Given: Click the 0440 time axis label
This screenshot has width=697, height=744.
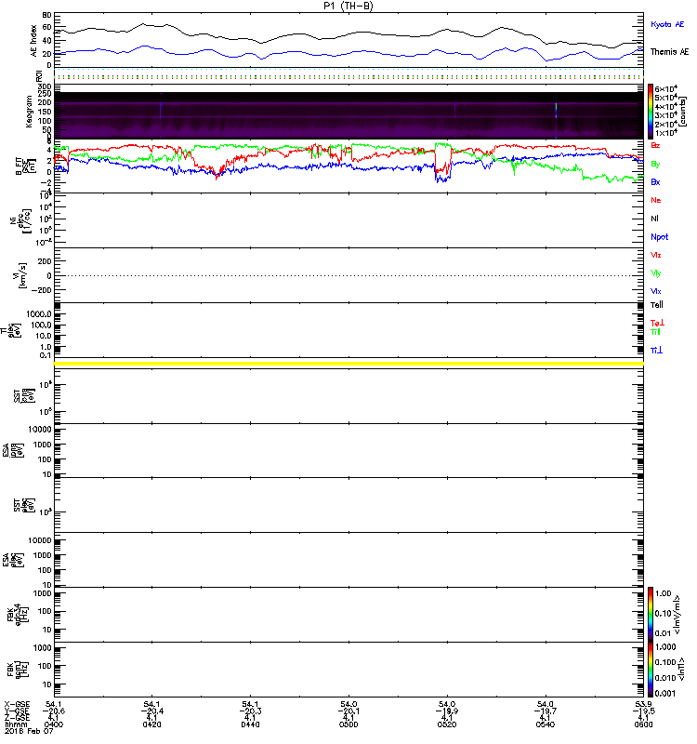Looking at the screenshot, I should (250, 724).
